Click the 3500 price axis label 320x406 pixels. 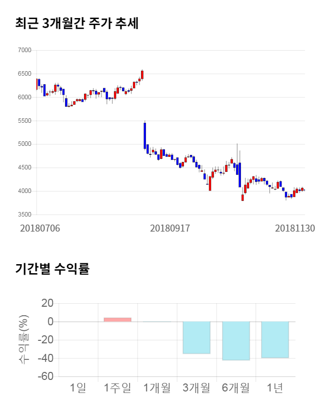(x=24, y=215)
